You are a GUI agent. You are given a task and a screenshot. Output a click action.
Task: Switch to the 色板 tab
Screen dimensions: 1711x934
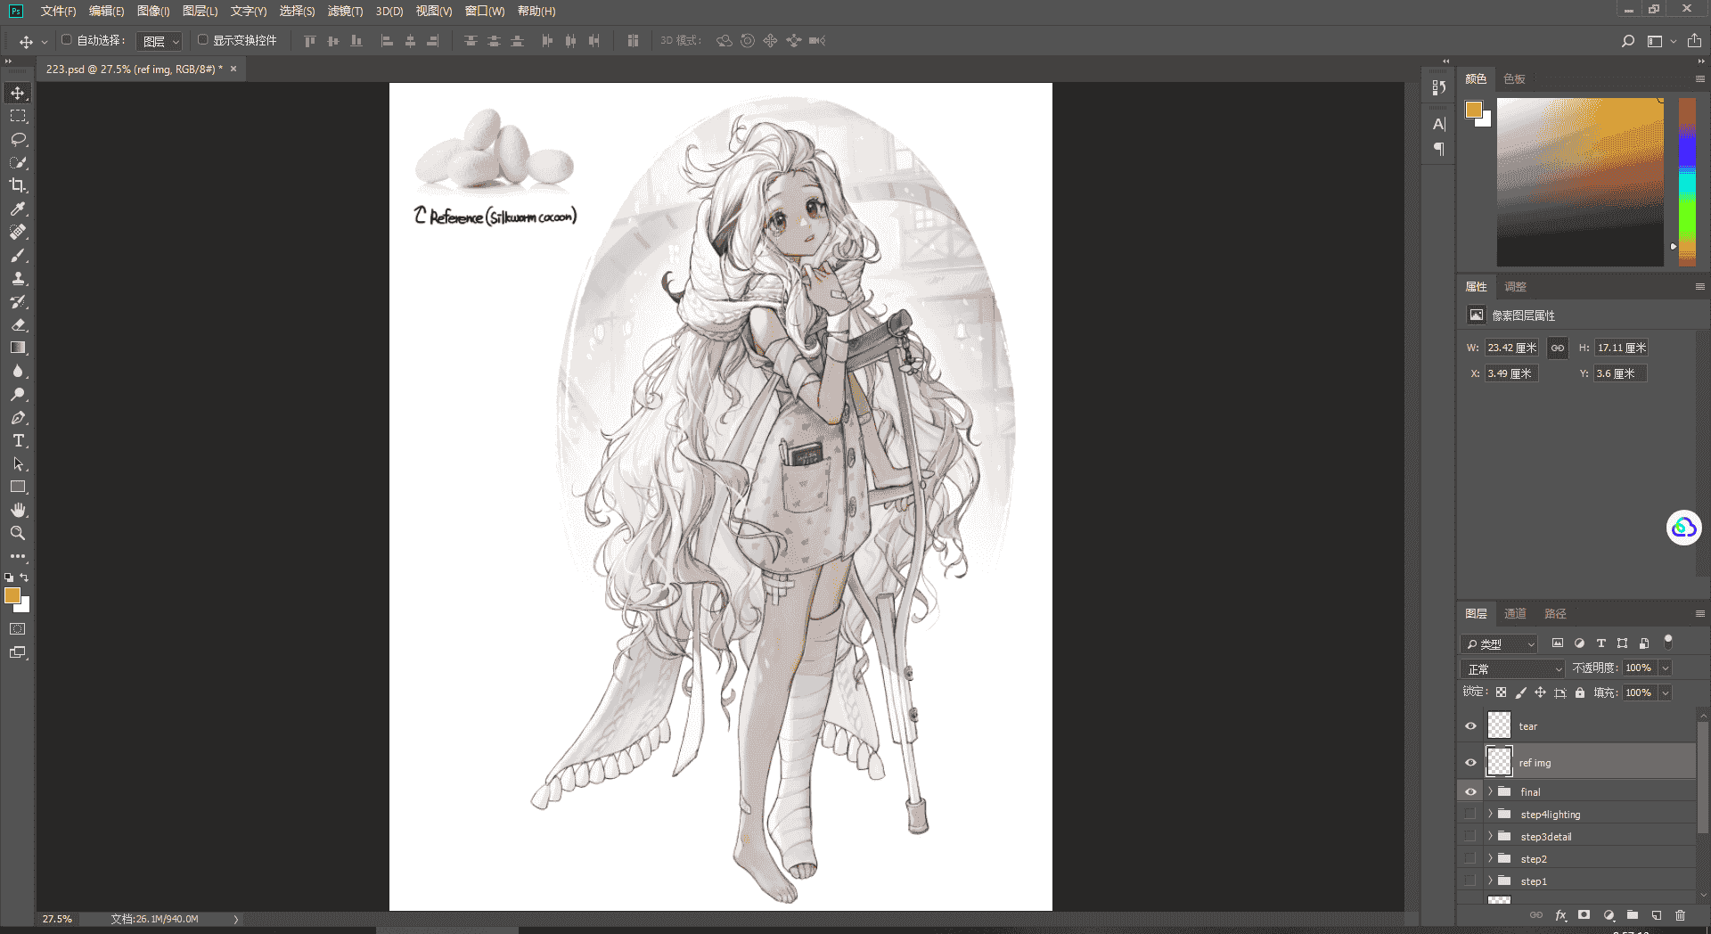pos(1514,78)
